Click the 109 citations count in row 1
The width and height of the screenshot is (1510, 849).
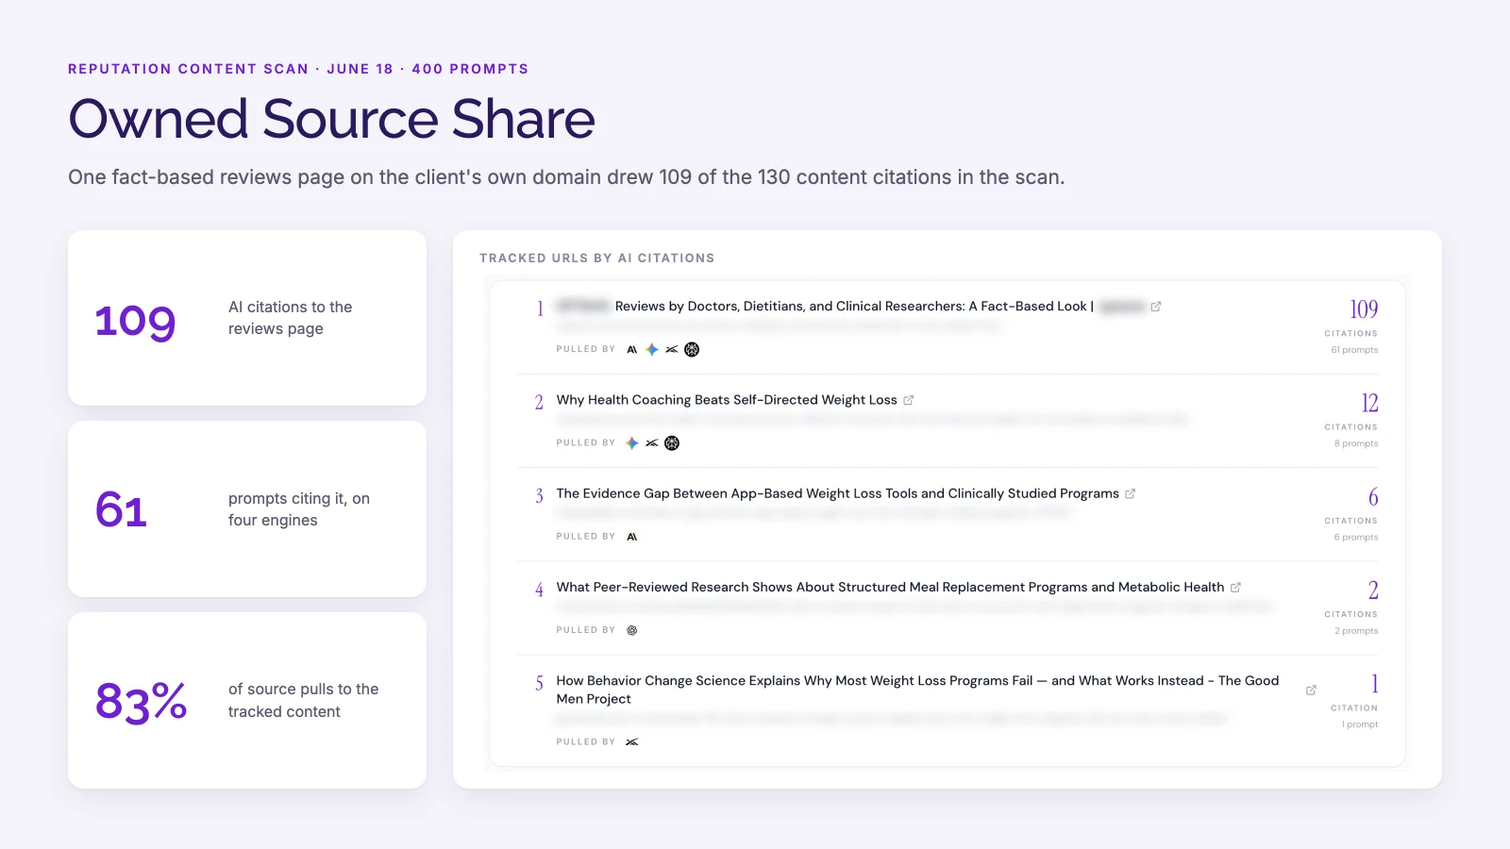(1364, 309)
